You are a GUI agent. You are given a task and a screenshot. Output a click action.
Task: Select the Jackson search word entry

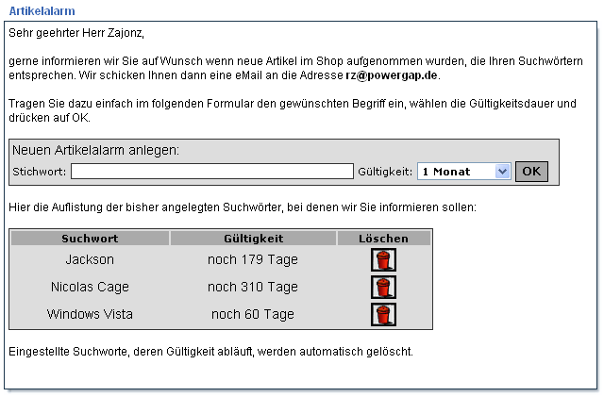(90, 259)
